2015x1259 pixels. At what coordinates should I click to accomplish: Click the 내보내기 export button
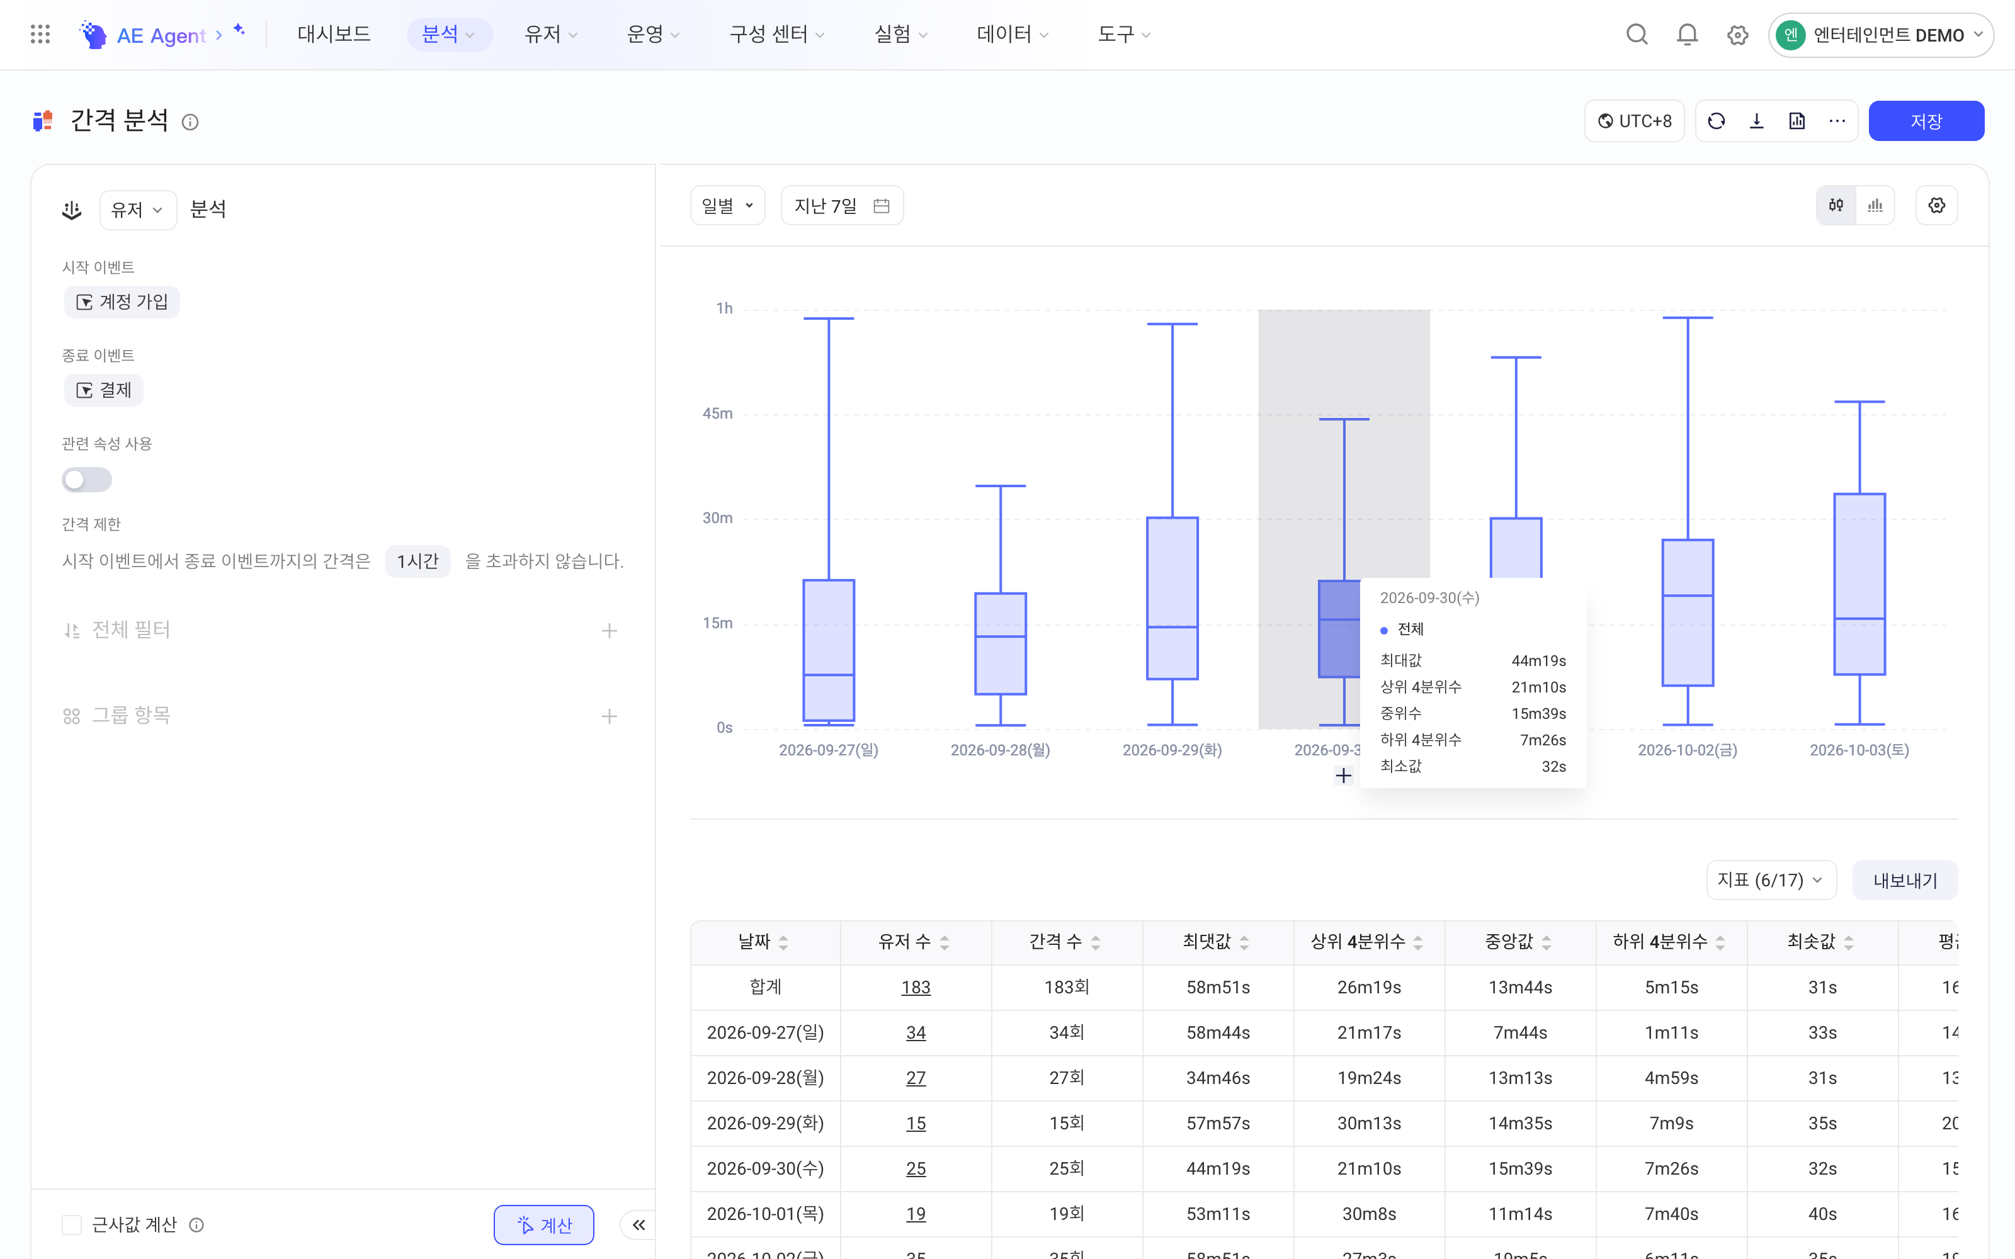[x=1905, y=880]
